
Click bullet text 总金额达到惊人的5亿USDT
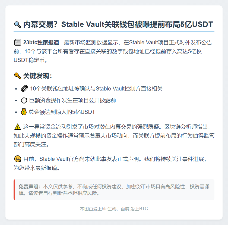(62, 112)
